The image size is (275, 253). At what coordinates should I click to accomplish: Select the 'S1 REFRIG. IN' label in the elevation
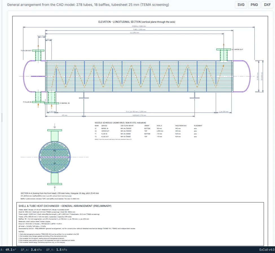point(65,103)
